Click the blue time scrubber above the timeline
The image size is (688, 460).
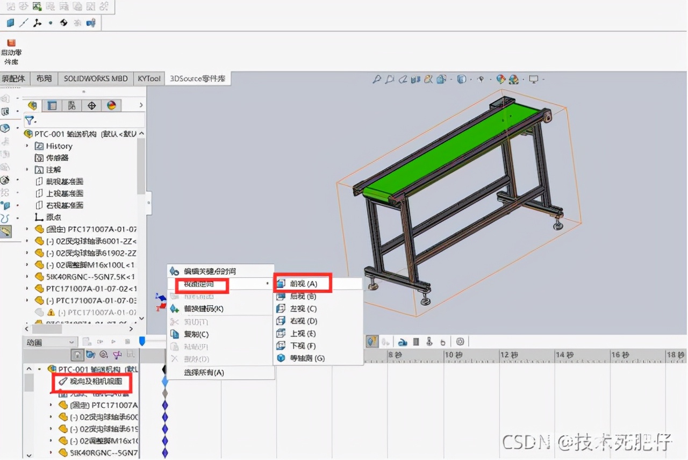pyautogui.click(x=142, y=341)
